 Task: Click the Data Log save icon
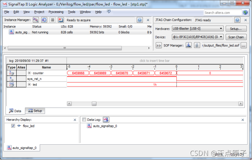106,120
